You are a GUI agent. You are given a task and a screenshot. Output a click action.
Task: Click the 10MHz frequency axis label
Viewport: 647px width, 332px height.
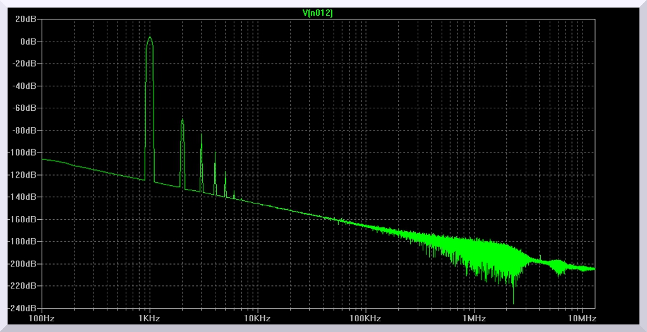[x=581, y=319]
